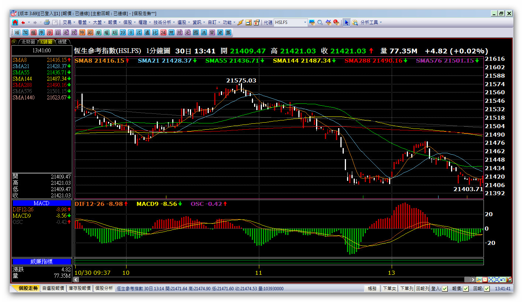Viewport: 523px width, 302px height.
Task: Click the hand with red K icon
Action: click(x=336, y=22)
